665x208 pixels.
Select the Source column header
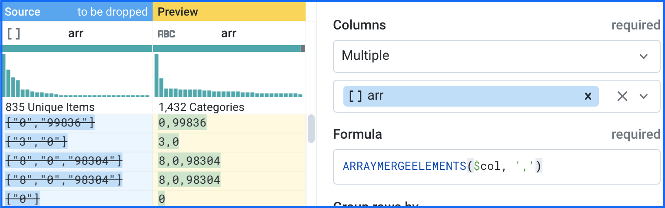[x=77, y=12]
